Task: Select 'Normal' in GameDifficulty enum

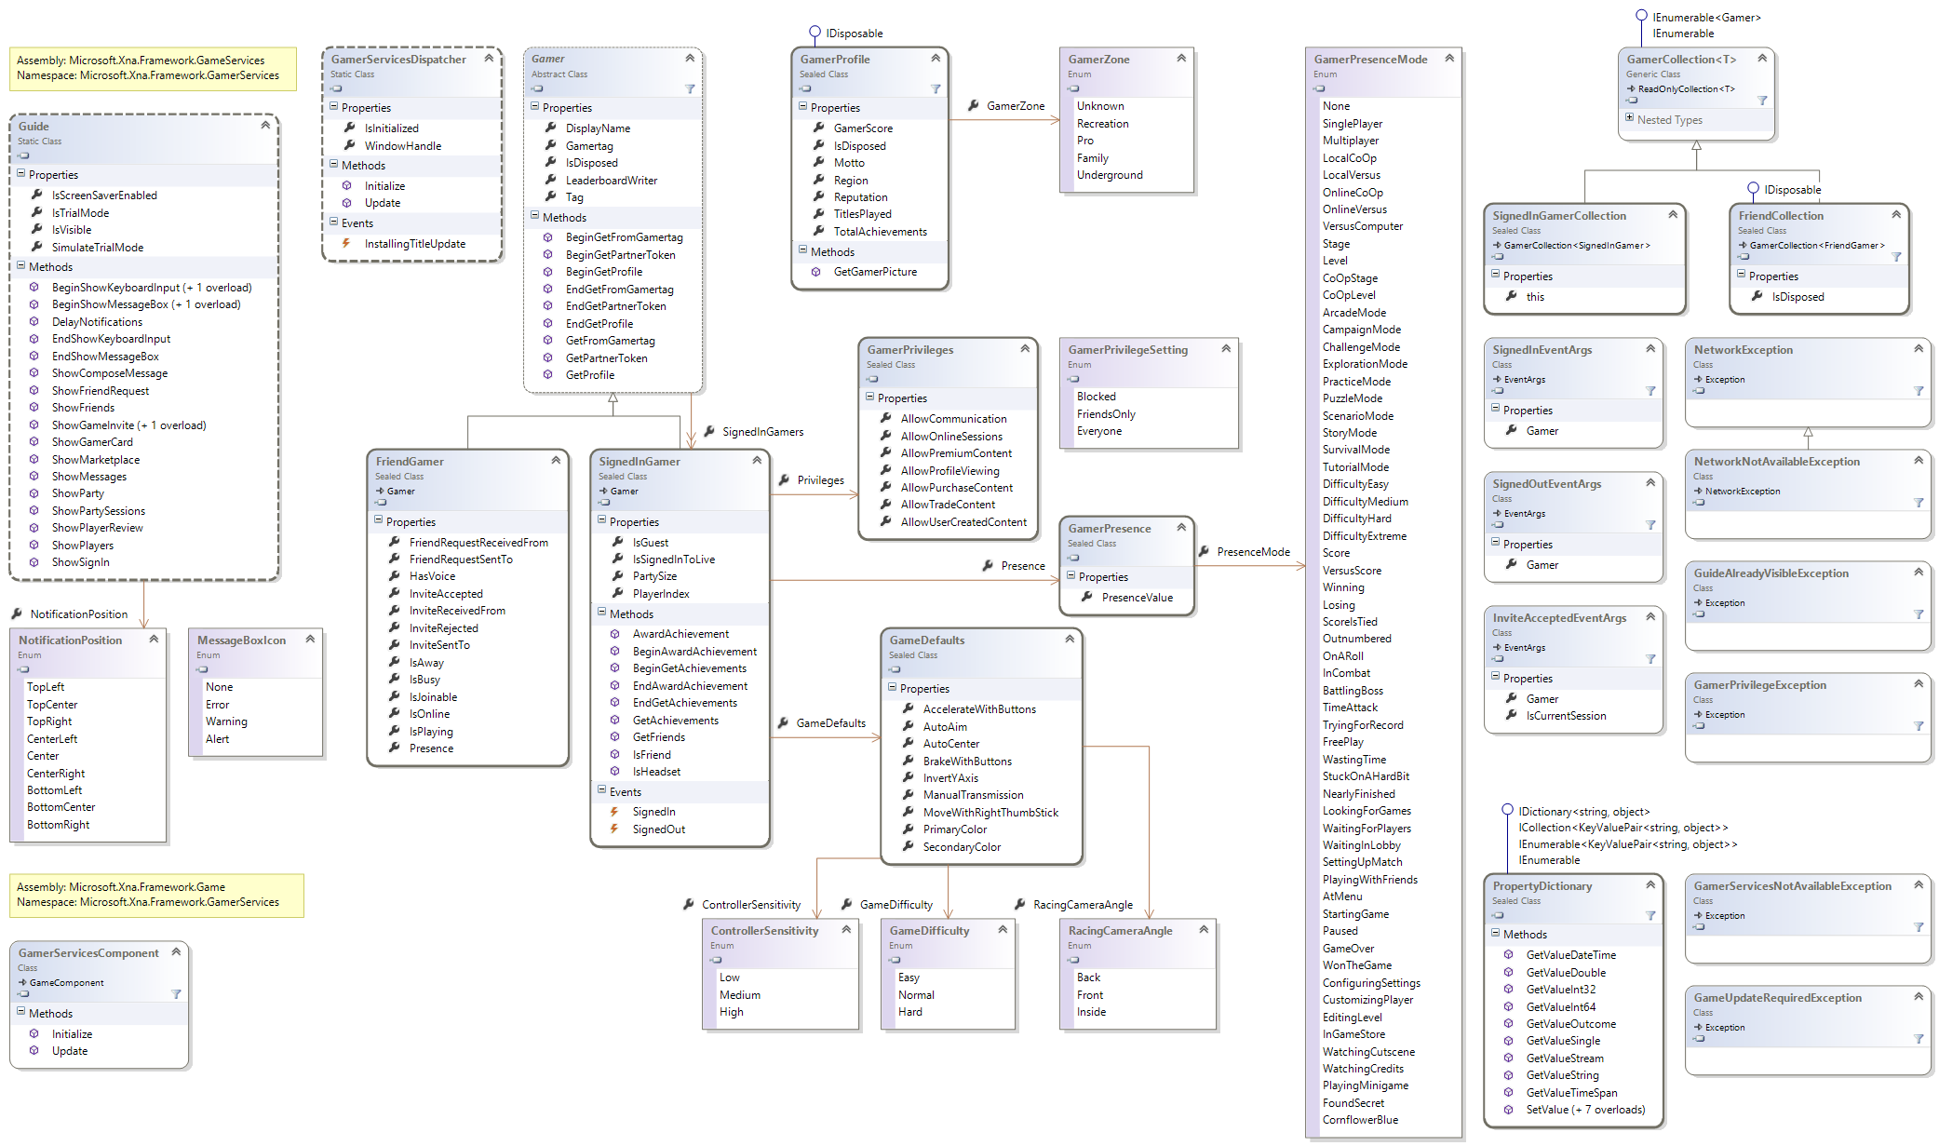Action: (916, 995)
